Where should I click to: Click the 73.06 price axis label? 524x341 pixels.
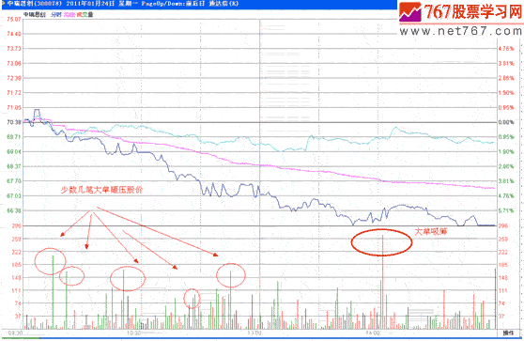[x=14, y=63]
